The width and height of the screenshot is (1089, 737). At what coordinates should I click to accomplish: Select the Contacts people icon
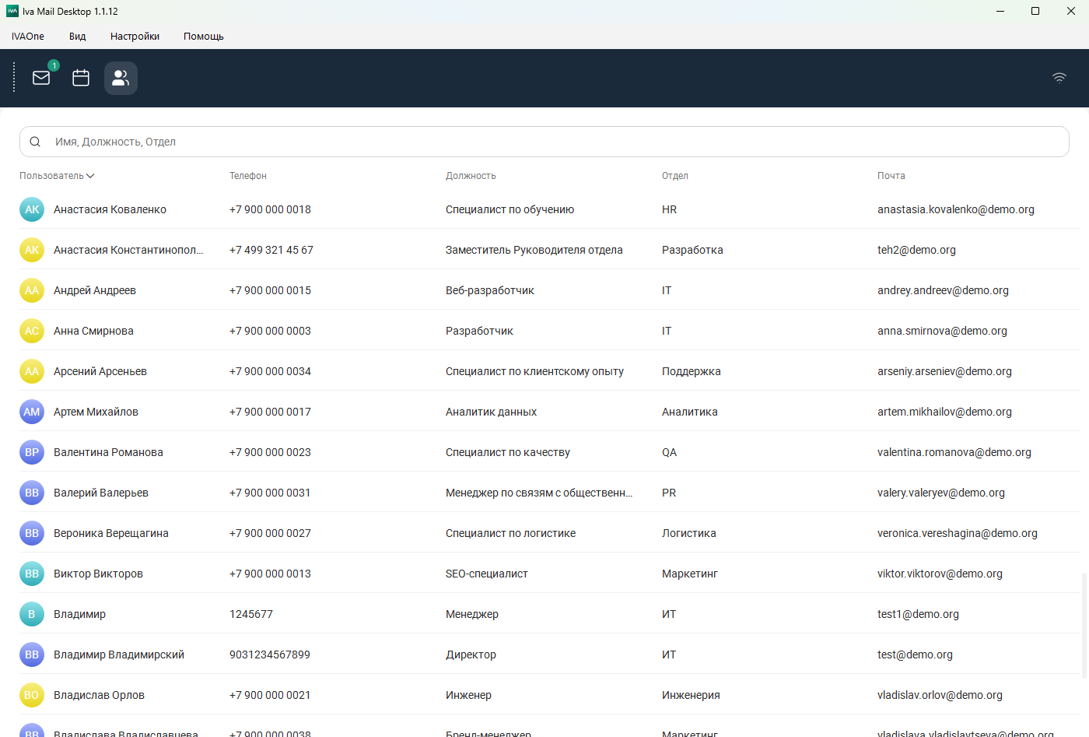click(121, 78)
